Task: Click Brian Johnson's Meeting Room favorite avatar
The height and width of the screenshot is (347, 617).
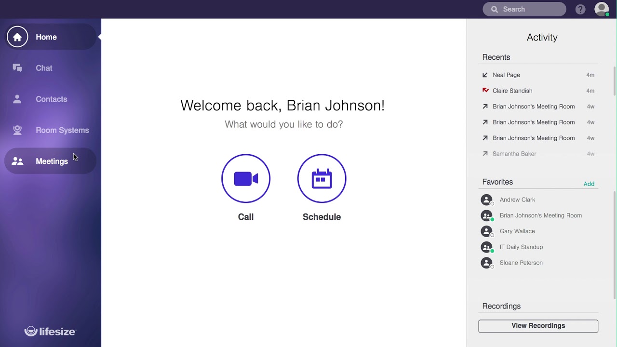Action: click(487, 215)
